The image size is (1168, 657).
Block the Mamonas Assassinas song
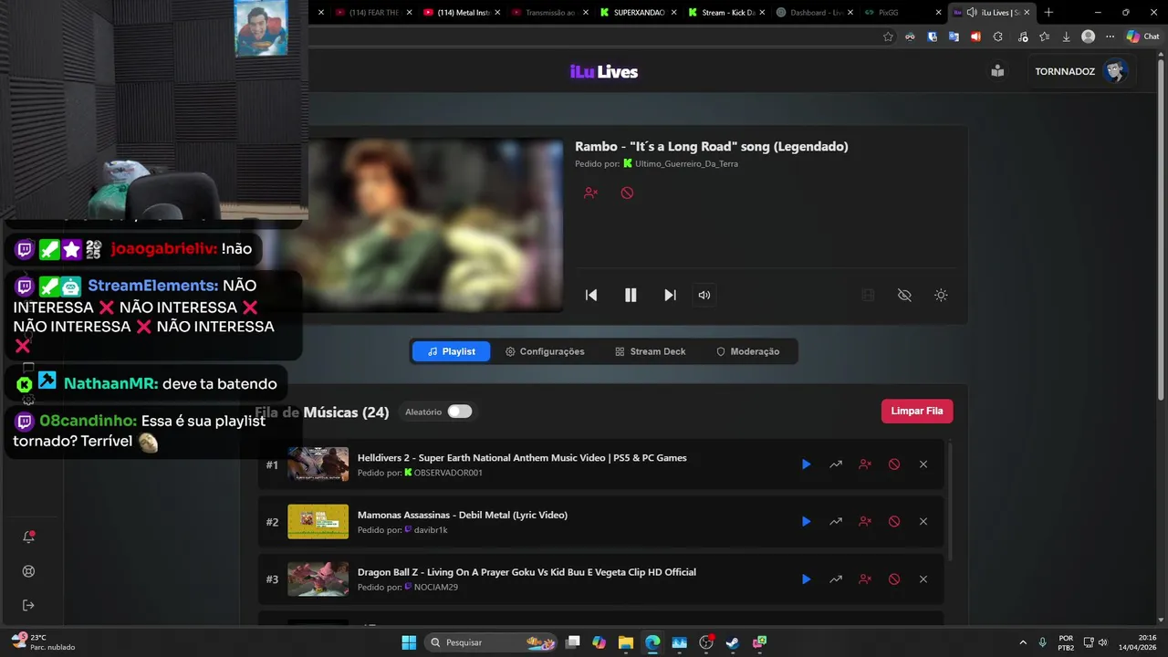click(894, 522)
